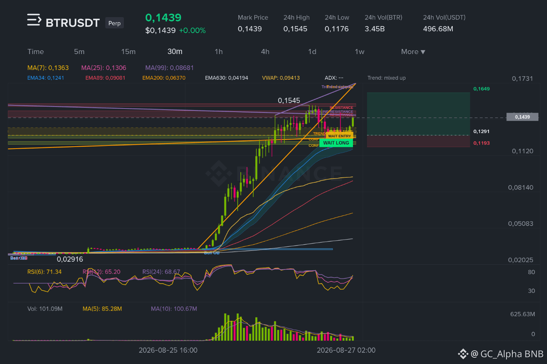Click the volume MA(10): 100.67M label

[x=174, y=309]
